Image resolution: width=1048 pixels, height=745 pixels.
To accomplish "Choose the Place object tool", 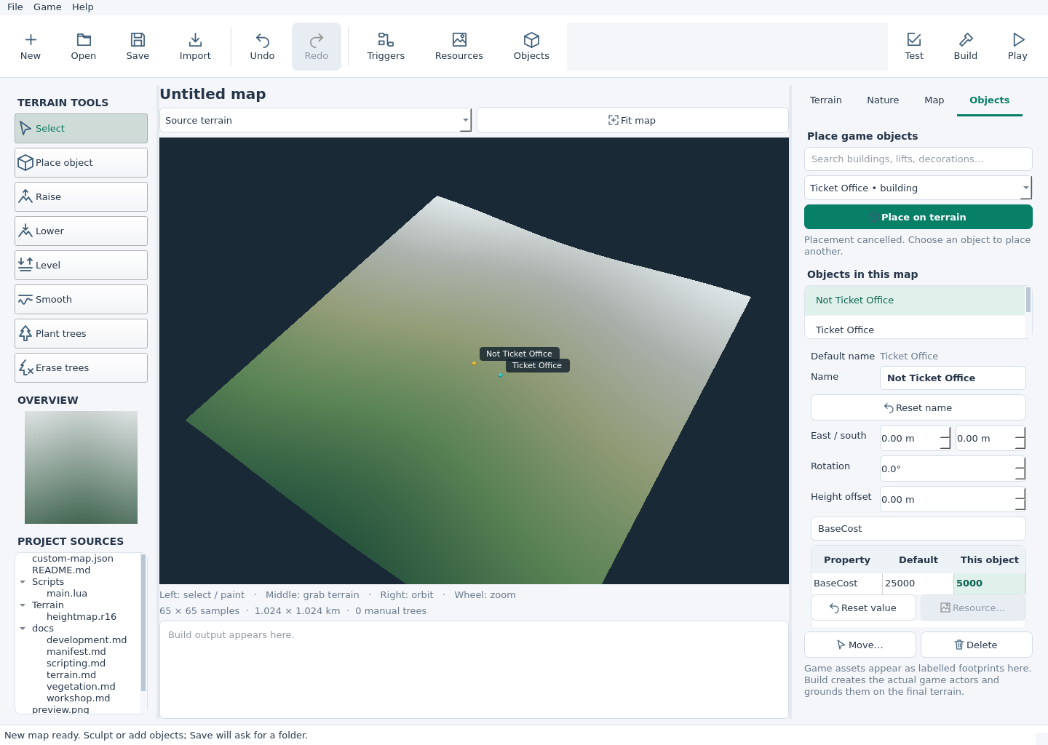I will click(81, 163).
